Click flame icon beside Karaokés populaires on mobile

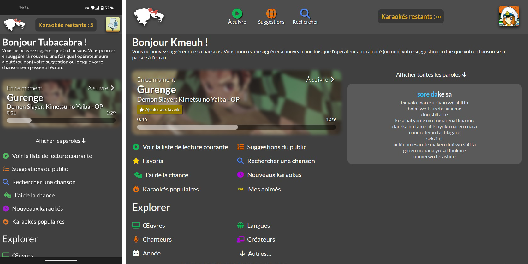(x=6, y=221)
